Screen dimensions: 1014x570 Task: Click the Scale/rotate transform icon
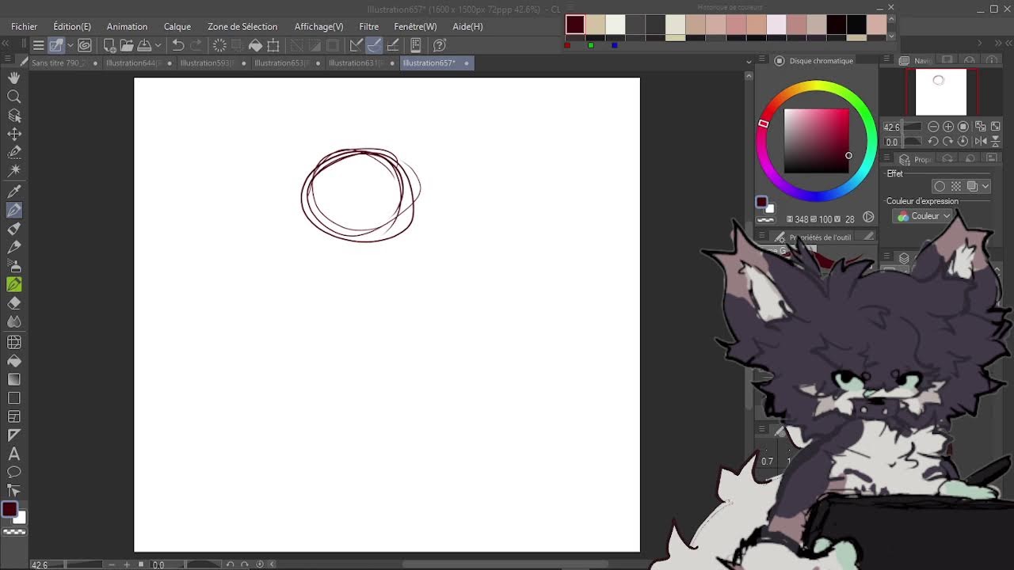coord(273,45)
